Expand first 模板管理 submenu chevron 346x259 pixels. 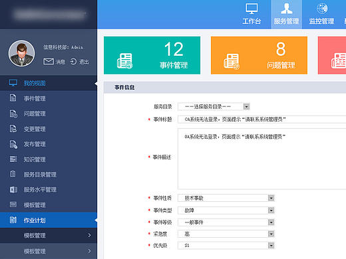[89, 235]
